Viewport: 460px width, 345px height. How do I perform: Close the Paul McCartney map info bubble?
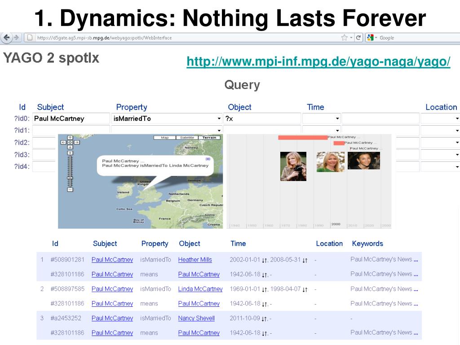click(208, 159)
